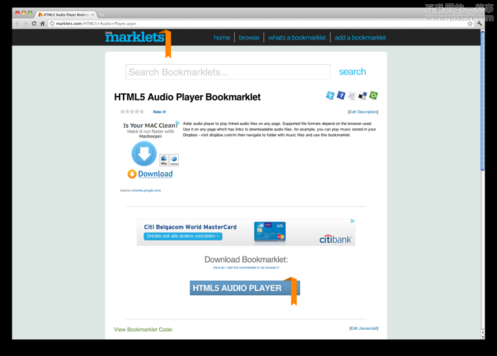
Task: Bookmark page with star icon
Action: coord(470,23)
